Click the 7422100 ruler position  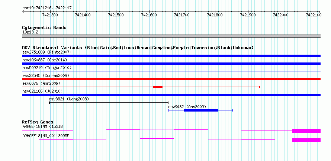pyautogui.click(x=314, y=15)
